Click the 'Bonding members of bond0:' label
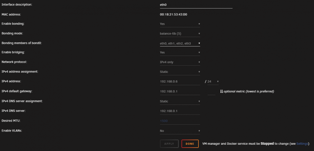This screenshot has height=151, width=314. pos(22,43)
